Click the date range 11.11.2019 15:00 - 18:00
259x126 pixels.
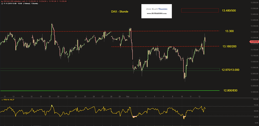(12, 3)
